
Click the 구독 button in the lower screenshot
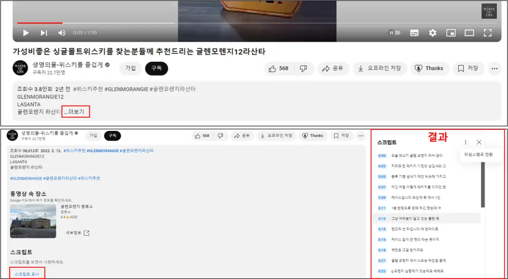point(112,135)
